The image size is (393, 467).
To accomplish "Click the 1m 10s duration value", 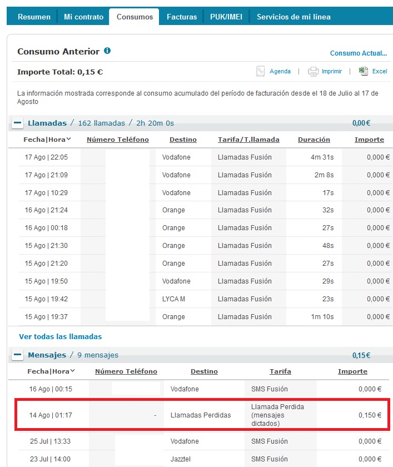I will coord(322,316).
